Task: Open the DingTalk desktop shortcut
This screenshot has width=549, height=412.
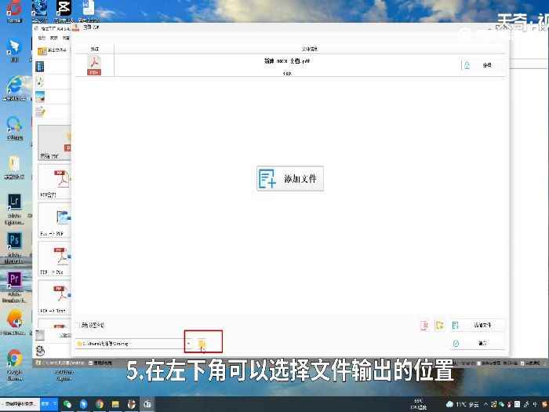Action: (x=14, y=49)
